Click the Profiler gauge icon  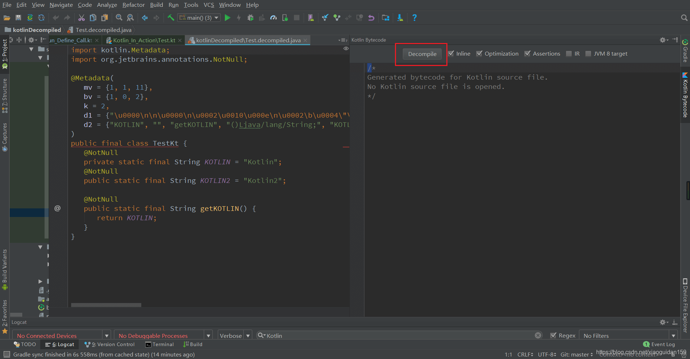coord(273,18)
